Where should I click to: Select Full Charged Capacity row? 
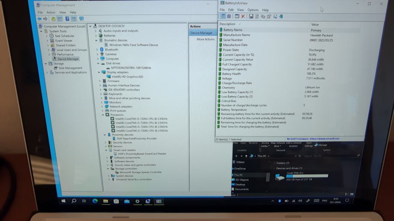[x=289, y=65]
